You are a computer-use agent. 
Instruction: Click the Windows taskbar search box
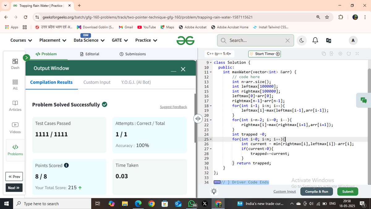coord(52,203)
